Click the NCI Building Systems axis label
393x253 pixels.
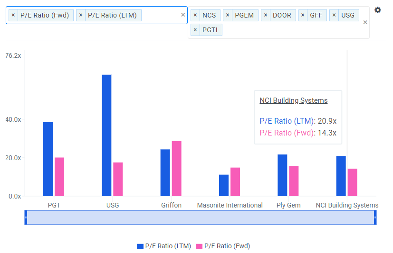[347, 205]
